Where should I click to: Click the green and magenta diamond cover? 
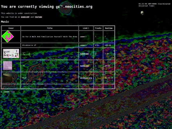(x=8, y=36)
